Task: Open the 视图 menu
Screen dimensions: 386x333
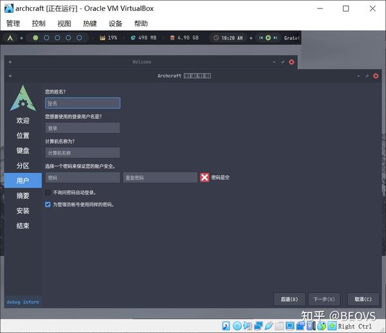Action: coord(64,23)
